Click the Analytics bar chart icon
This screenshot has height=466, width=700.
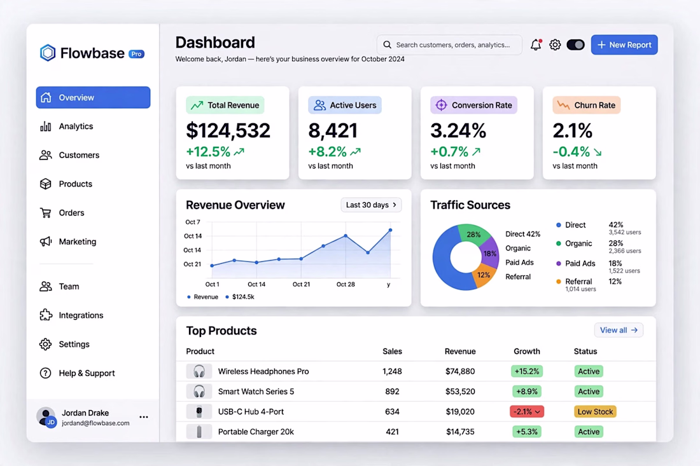[46, 127]
